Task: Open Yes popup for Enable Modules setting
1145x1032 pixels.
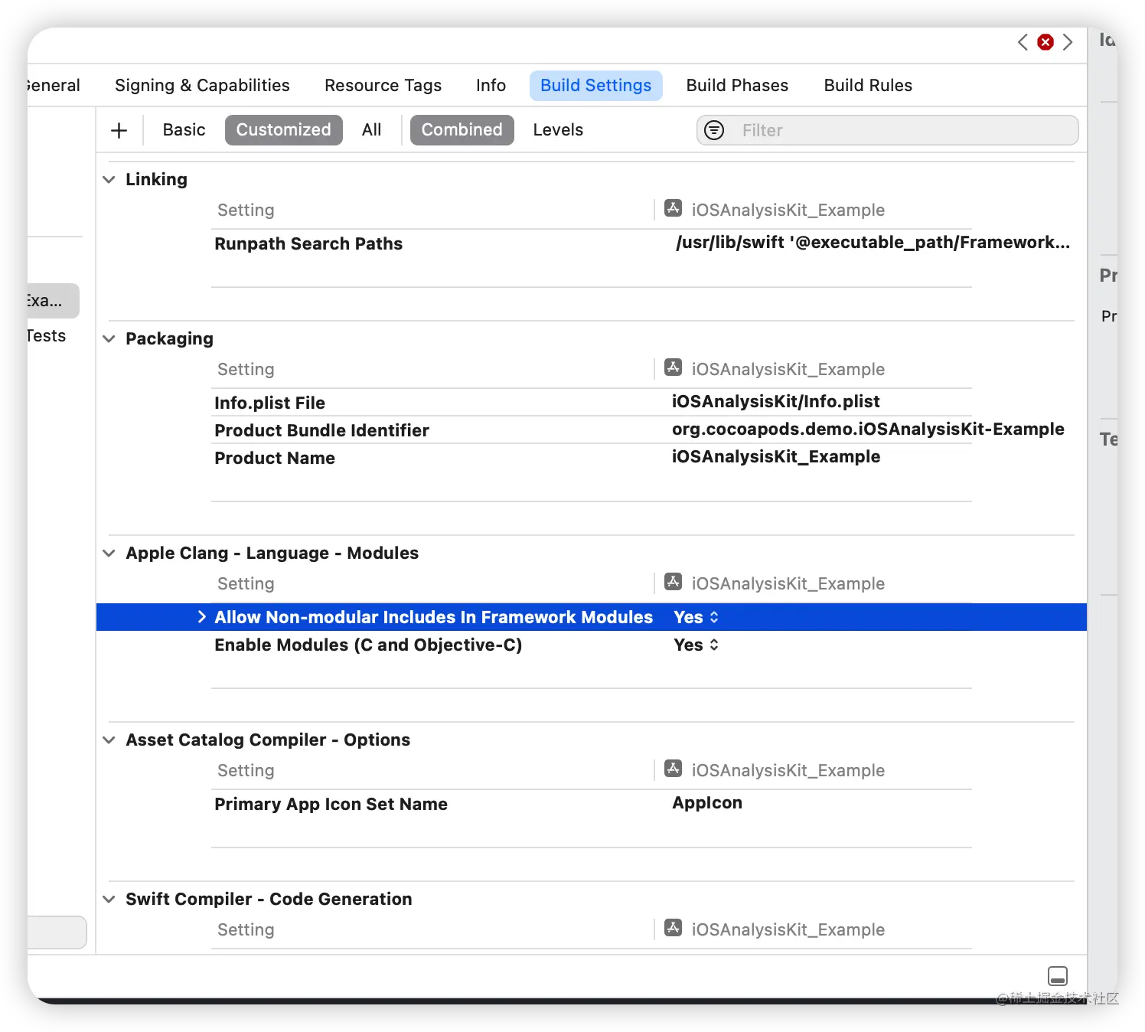Action: [696, 645]
